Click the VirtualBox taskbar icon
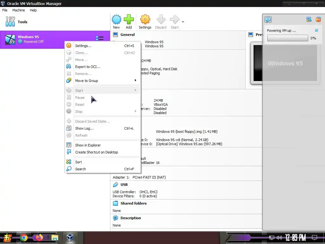 (70, 238)
